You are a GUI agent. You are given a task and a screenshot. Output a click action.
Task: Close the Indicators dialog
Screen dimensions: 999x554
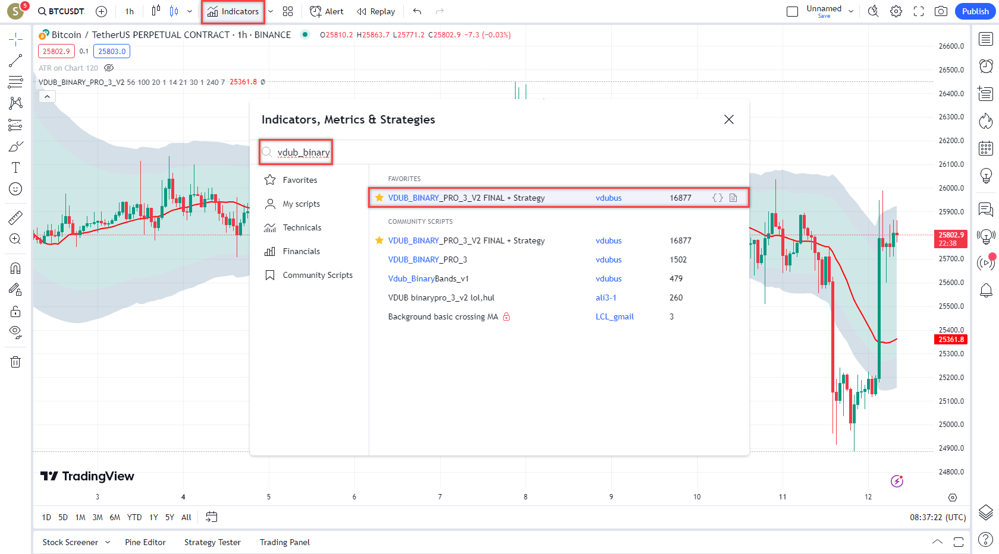click(x=728, y=119)
